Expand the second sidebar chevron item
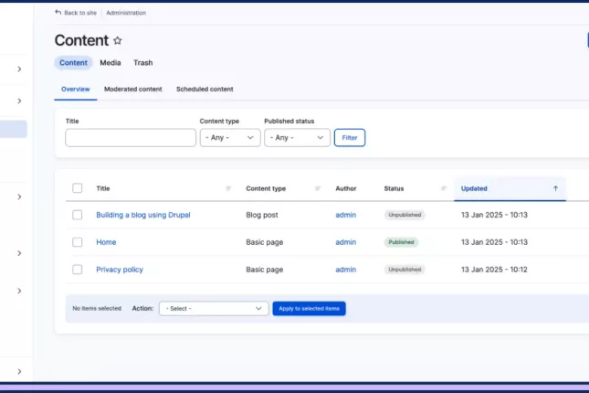This screenshot has height=393, width=589. click(x=19, y=101)
